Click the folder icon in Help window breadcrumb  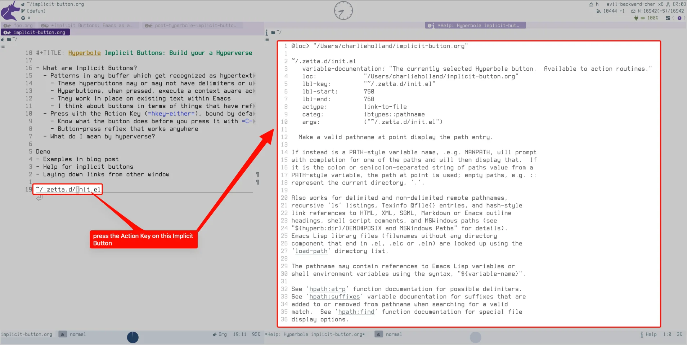(273, 32)
